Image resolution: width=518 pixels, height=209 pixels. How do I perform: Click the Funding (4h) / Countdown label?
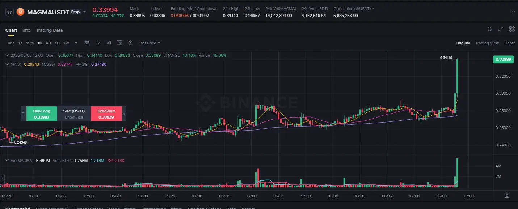coord(194,9)
